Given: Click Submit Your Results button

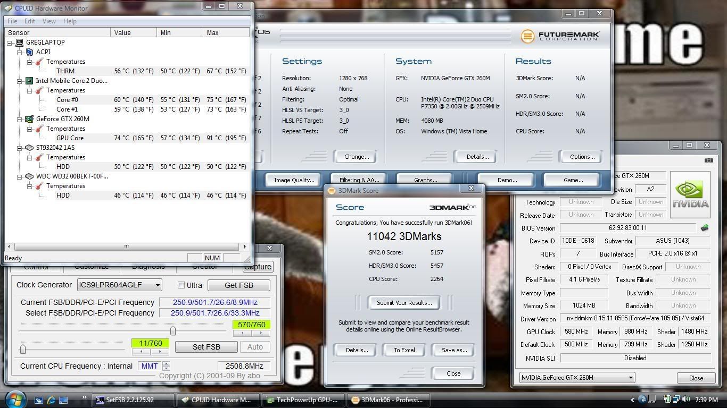Looking at the screenshot, I should [x=404, y=303].
